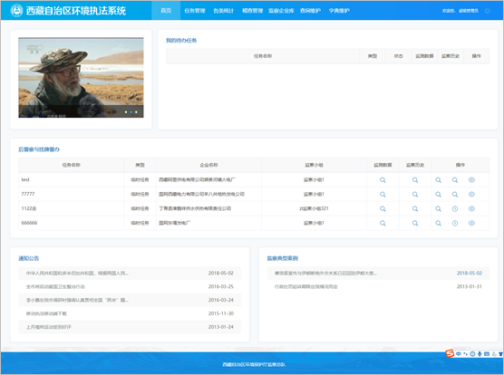The width and height of the screenshot is (504, 375).
Task: Click the 监察典型案例 section heading
Action: point(283,258)
